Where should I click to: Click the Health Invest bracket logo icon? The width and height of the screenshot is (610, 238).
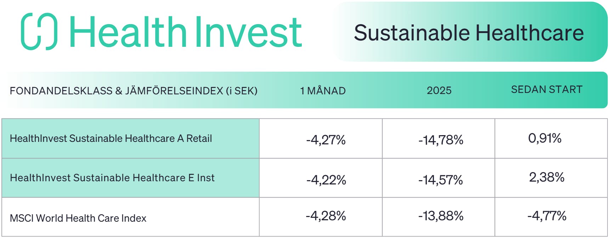point(39,31)
